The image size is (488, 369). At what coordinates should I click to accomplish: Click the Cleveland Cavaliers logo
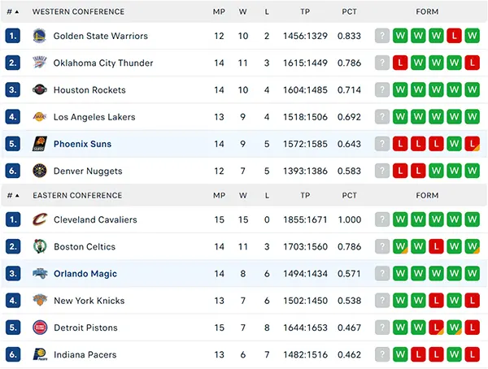40,219
